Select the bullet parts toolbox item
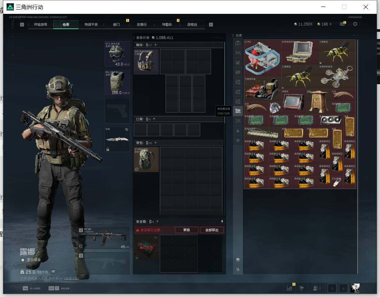Screen dimensions: 380x297 point(263,89)
